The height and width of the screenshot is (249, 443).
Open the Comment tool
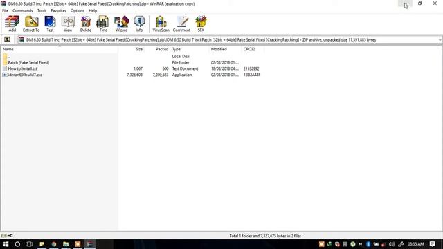(181, 24)
